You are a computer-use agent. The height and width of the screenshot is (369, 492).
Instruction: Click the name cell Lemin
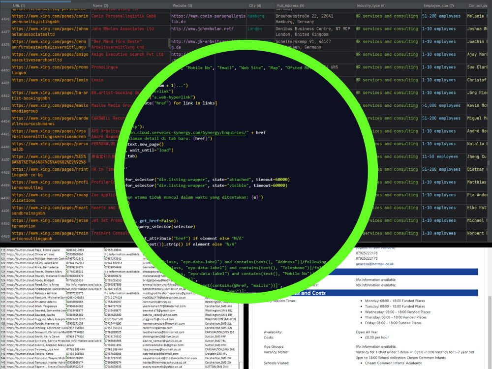(x=97, y=80)
